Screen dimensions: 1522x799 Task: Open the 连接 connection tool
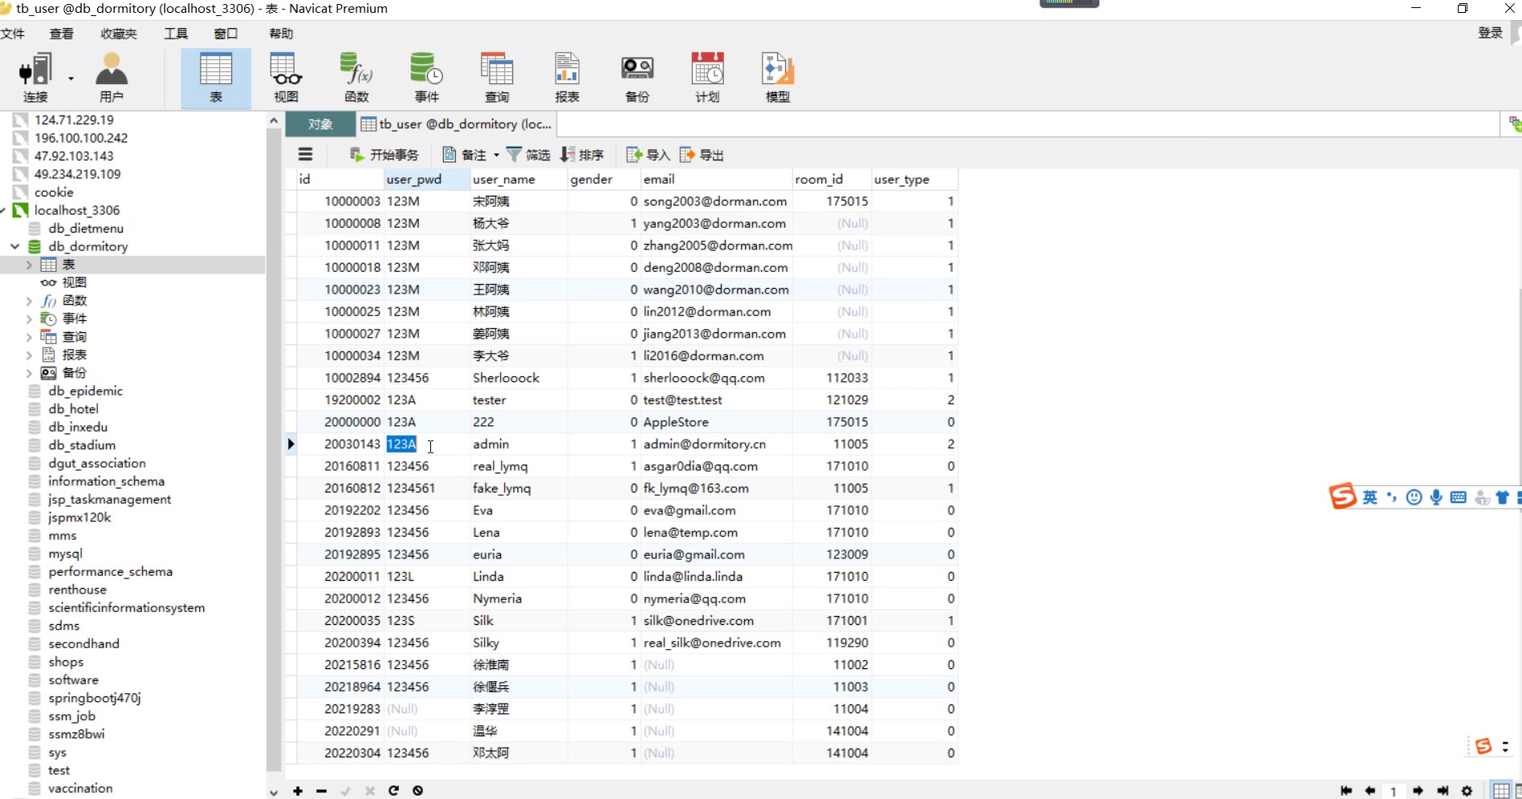tap(35, 78)
